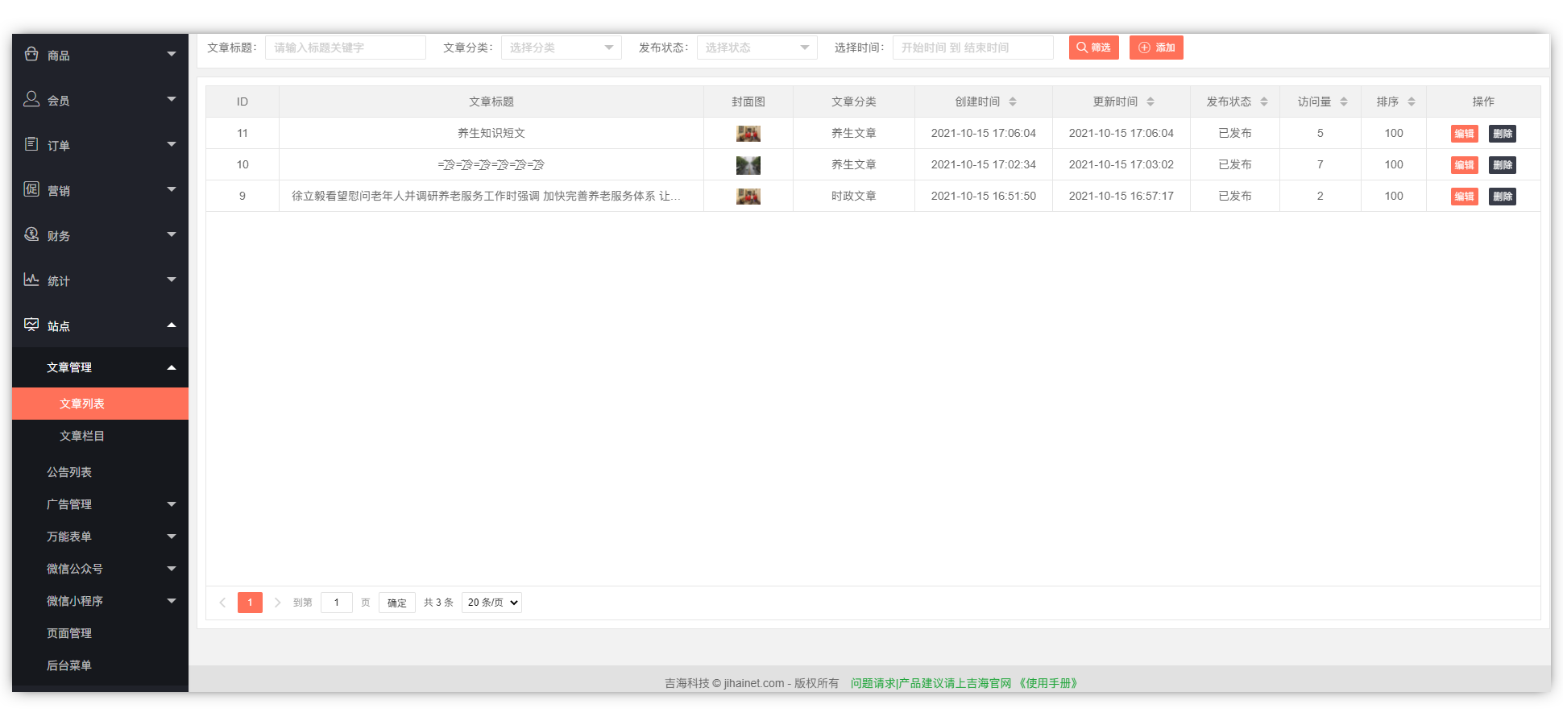The height and width of the screenshot is (725, 1563).
Task: Open cover thumbnail of article 9
Action: (x=748, y=197)
